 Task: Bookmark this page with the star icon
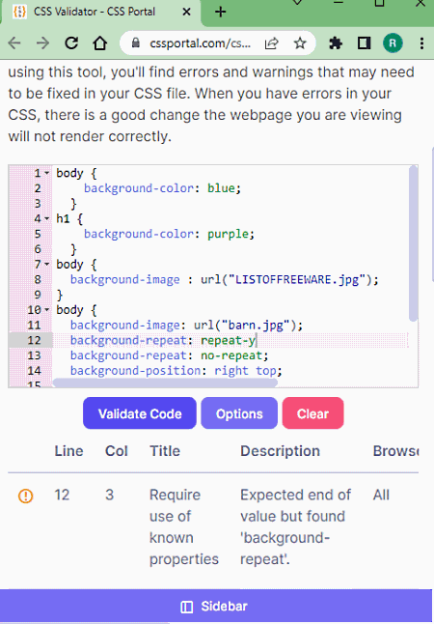click(300, 43)
